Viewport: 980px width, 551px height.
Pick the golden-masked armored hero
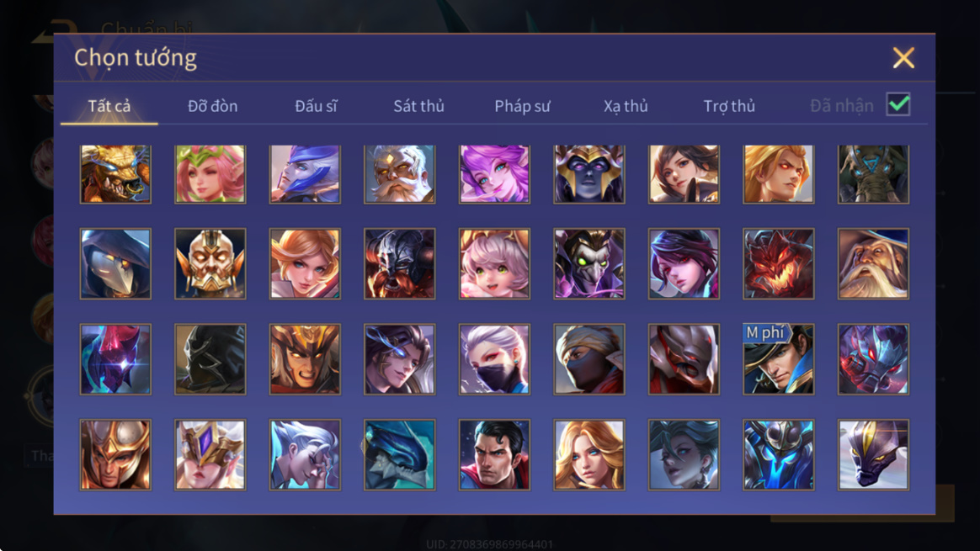coord(210,263)
